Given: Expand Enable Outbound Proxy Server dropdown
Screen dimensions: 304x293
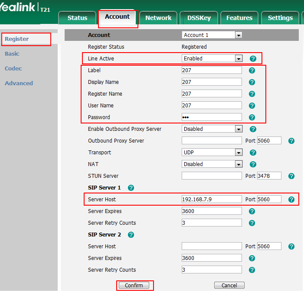Looking at the screenshot, I should tap(212, 129).
